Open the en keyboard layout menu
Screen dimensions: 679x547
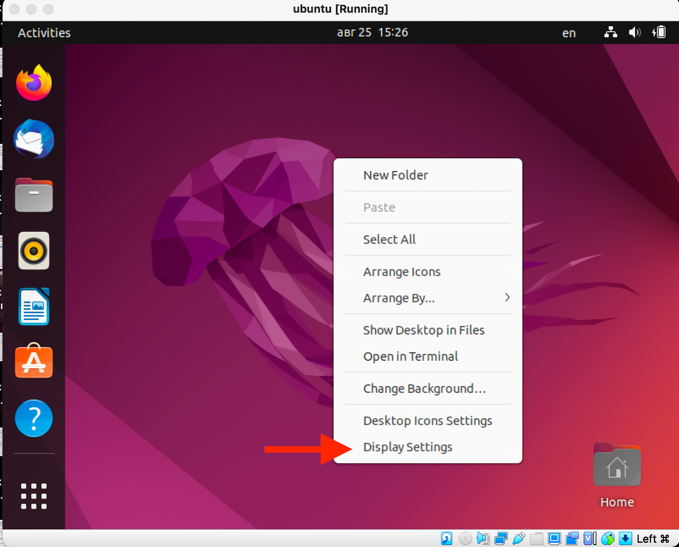point(569,33)
